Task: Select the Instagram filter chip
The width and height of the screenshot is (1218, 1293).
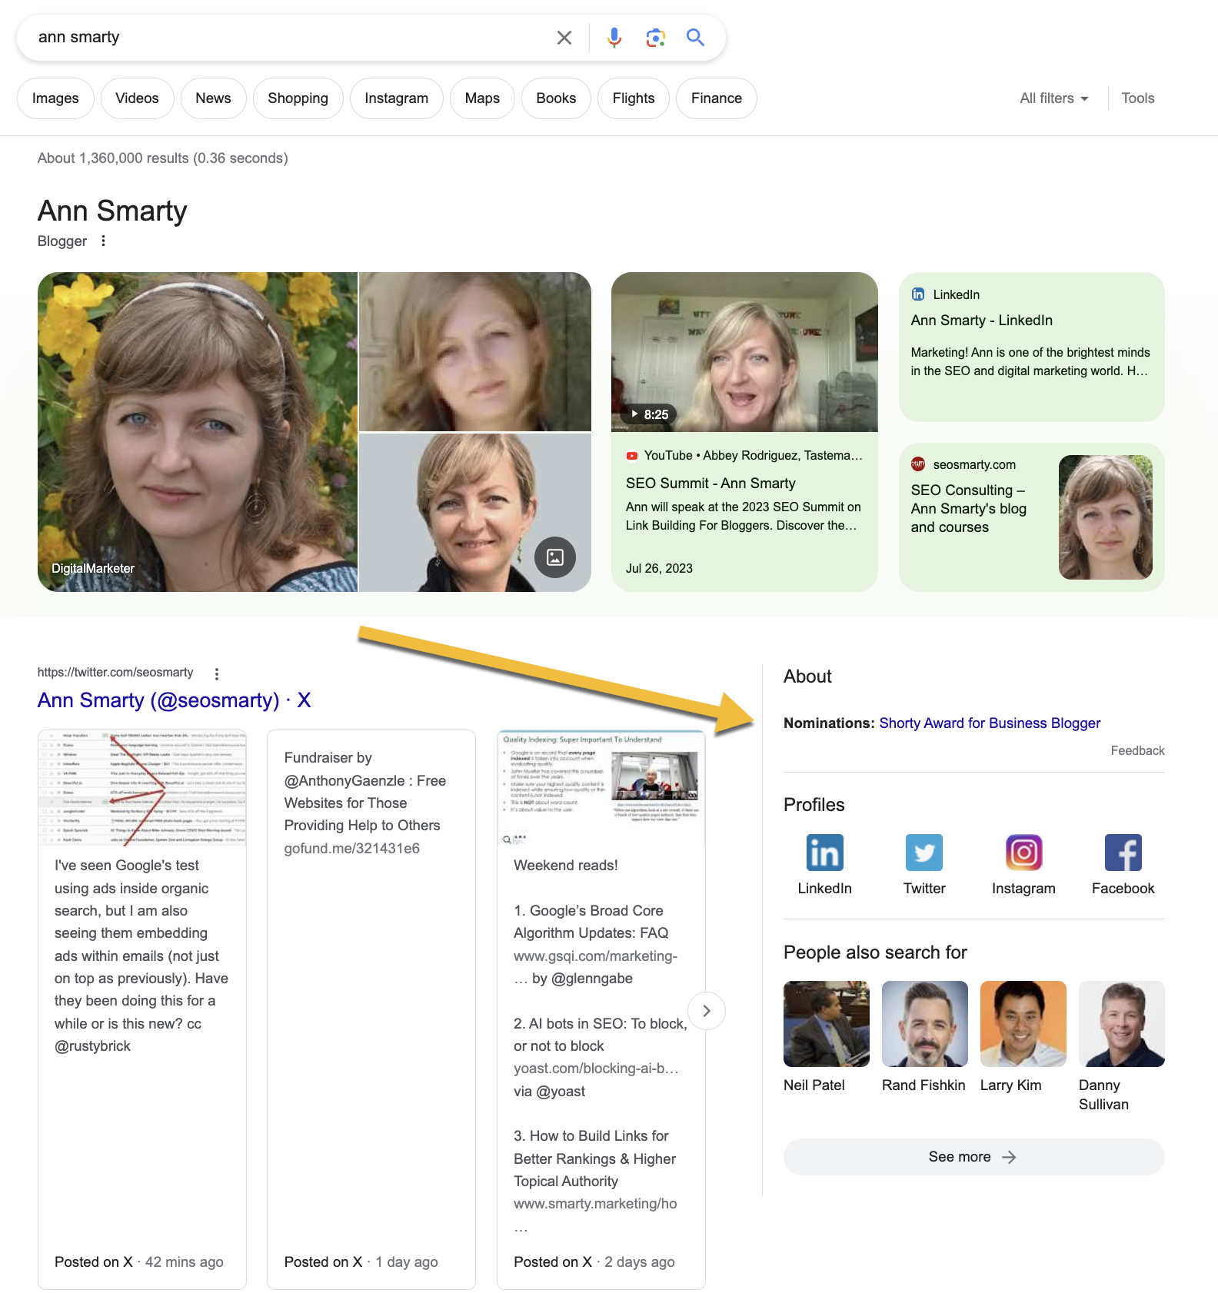Action: (x=396, y=98)
